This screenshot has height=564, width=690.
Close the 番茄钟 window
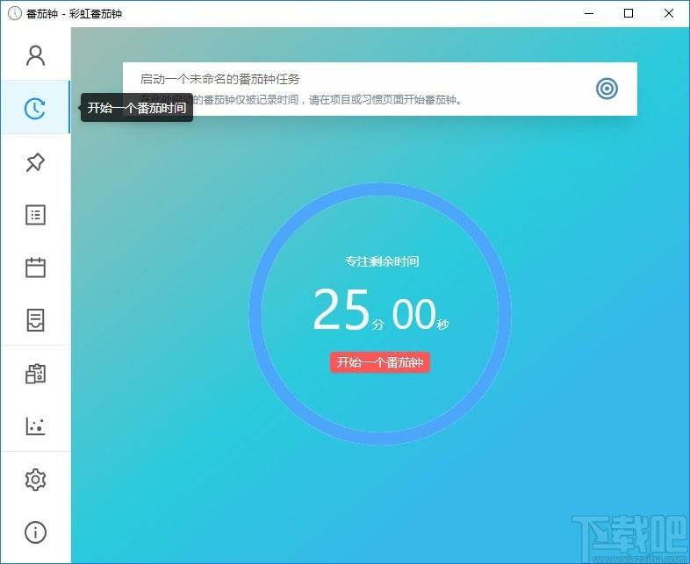(x=668, y=13)
